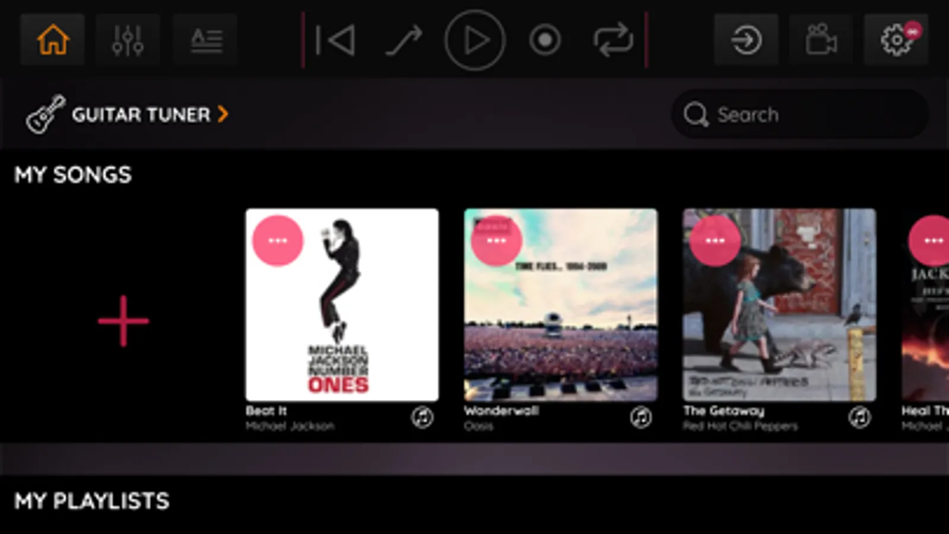Open GUITAR TUNER link

141,115
